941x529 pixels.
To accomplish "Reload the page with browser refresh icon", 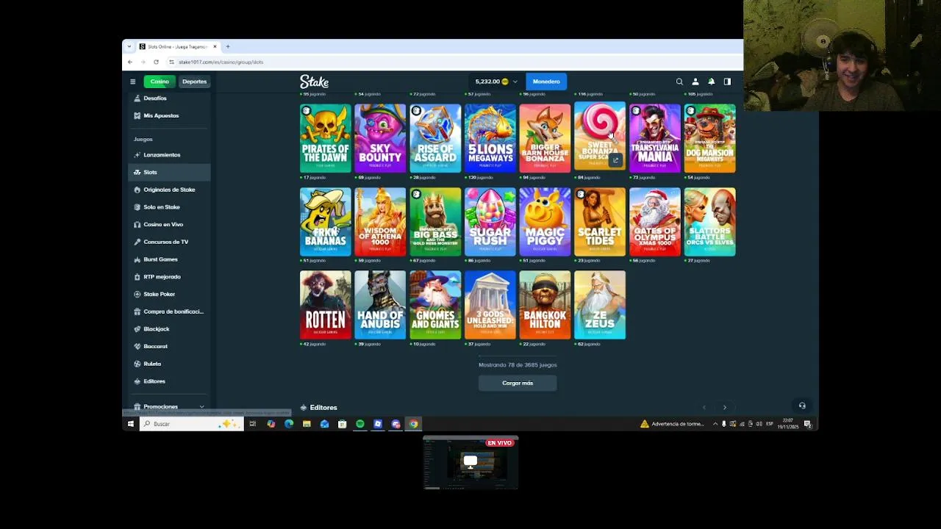I will click(156, 62).
